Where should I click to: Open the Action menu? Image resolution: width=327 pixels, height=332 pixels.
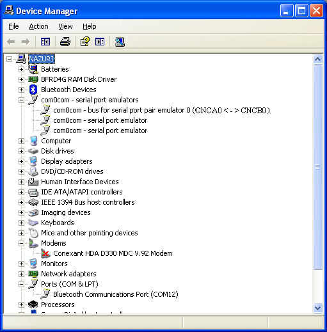coord(38,26)
